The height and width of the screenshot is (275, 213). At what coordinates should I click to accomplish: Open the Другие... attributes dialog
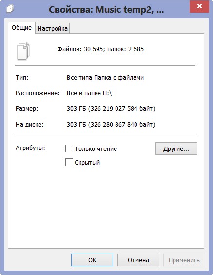(x=176, y=148)
